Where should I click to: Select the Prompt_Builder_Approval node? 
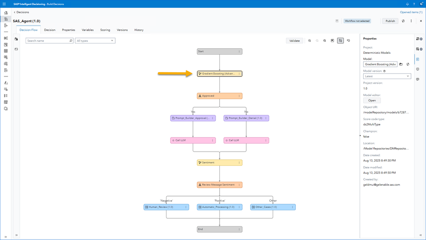pyautogui.click(x=193, y=118)
